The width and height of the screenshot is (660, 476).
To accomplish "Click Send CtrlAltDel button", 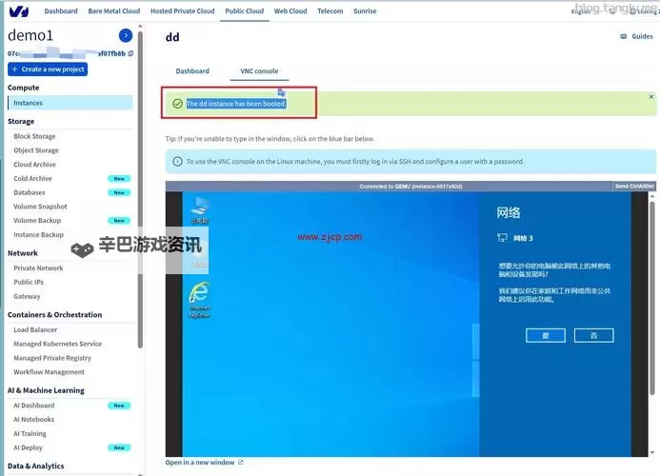I will click(634, 186).
